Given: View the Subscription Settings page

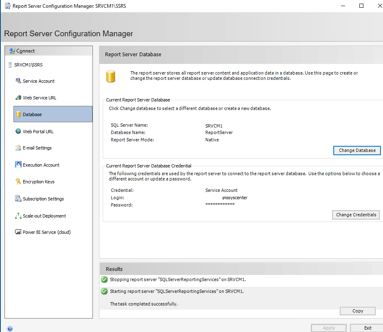Looking at the screenshot, I should 43,199.
